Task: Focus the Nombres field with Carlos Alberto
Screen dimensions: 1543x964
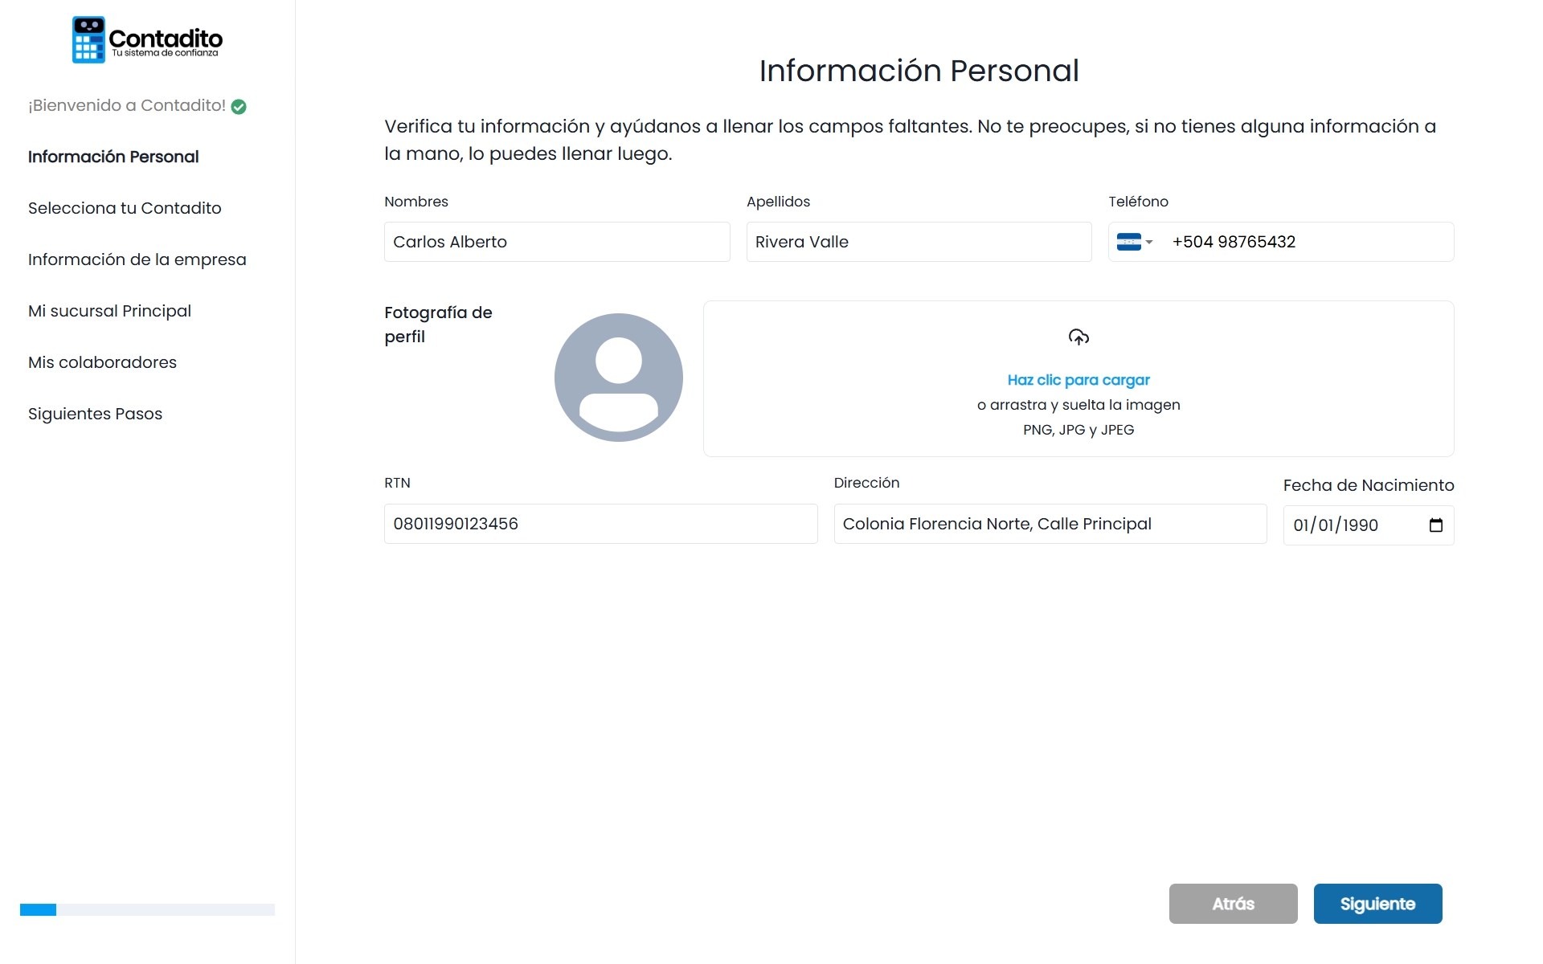Action: [x=557, y=242]
